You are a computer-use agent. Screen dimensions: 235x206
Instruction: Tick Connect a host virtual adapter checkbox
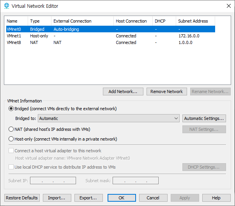pyautogui.click(x=11, y=151)
